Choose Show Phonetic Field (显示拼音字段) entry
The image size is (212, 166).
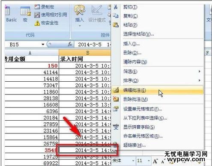tap(157, 127)
